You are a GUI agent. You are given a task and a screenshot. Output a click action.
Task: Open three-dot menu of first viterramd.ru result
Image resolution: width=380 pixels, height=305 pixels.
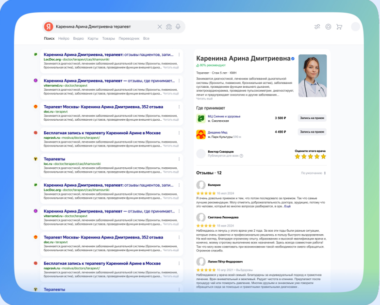[179, 80]
